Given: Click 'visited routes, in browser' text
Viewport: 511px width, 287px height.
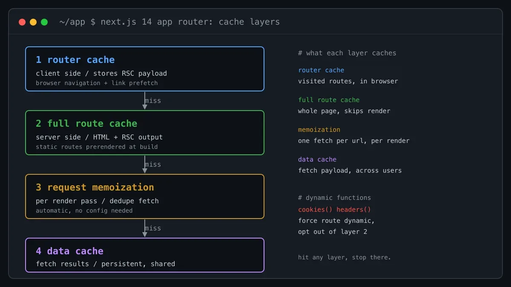Looking at the screenshot, I should [348, 81].
